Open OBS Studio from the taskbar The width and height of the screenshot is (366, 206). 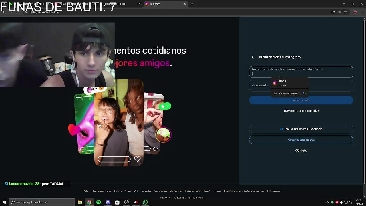coord(127,202)
